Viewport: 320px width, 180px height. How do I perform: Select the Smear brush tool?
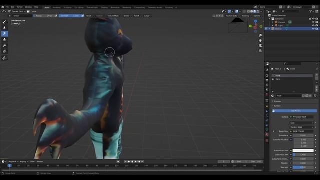tap(4, 34)
